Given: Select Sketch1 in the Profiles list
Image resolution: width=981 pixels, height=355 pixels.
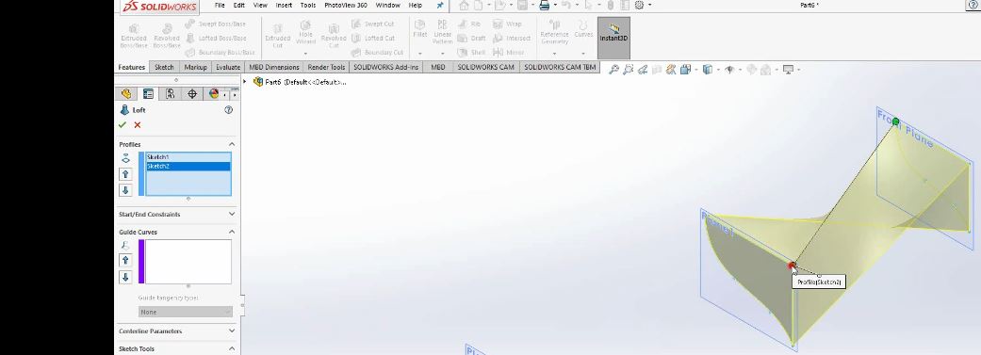Looking at the screenshot, I should (188, 157).
